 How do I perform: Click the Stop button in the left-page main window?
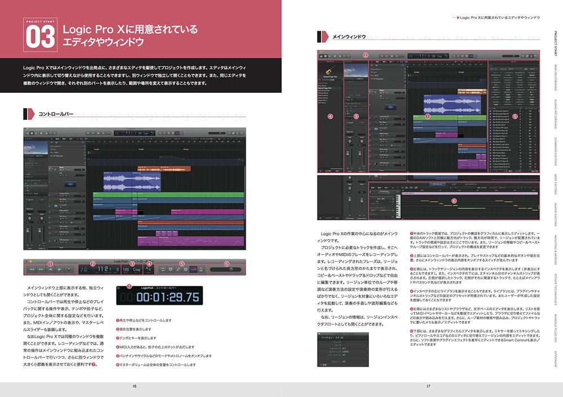98,133
